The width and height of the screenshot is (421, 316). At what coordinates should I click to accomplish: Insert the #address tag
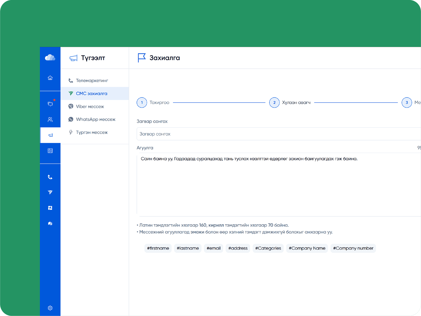click(238, 248)
